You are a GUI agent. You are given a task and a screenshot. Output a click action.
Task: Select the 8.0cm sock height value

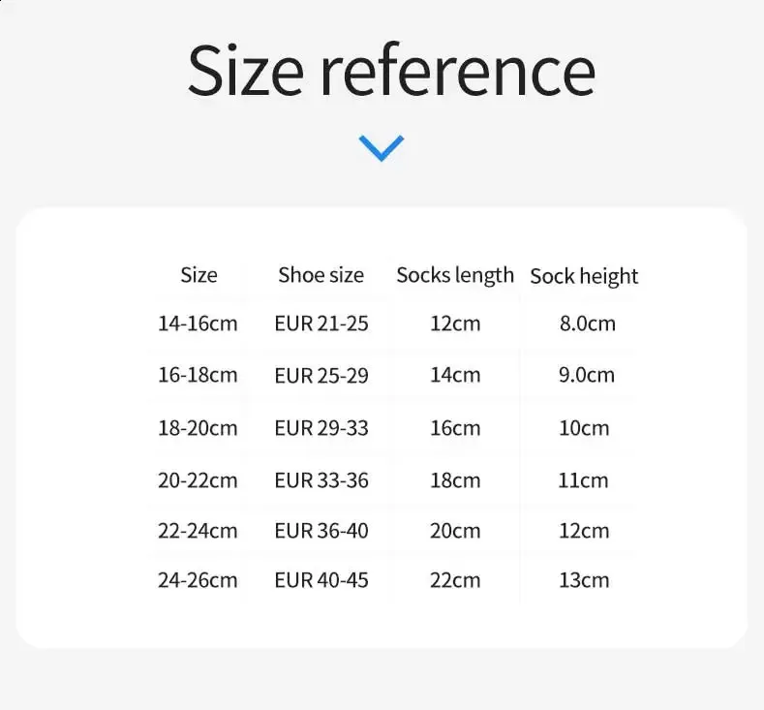tap(587, 324)
